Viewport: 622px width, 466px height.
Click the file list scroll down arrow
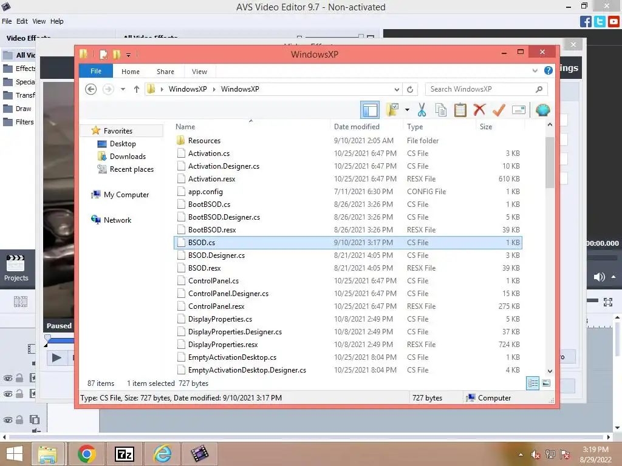(550, 371)
